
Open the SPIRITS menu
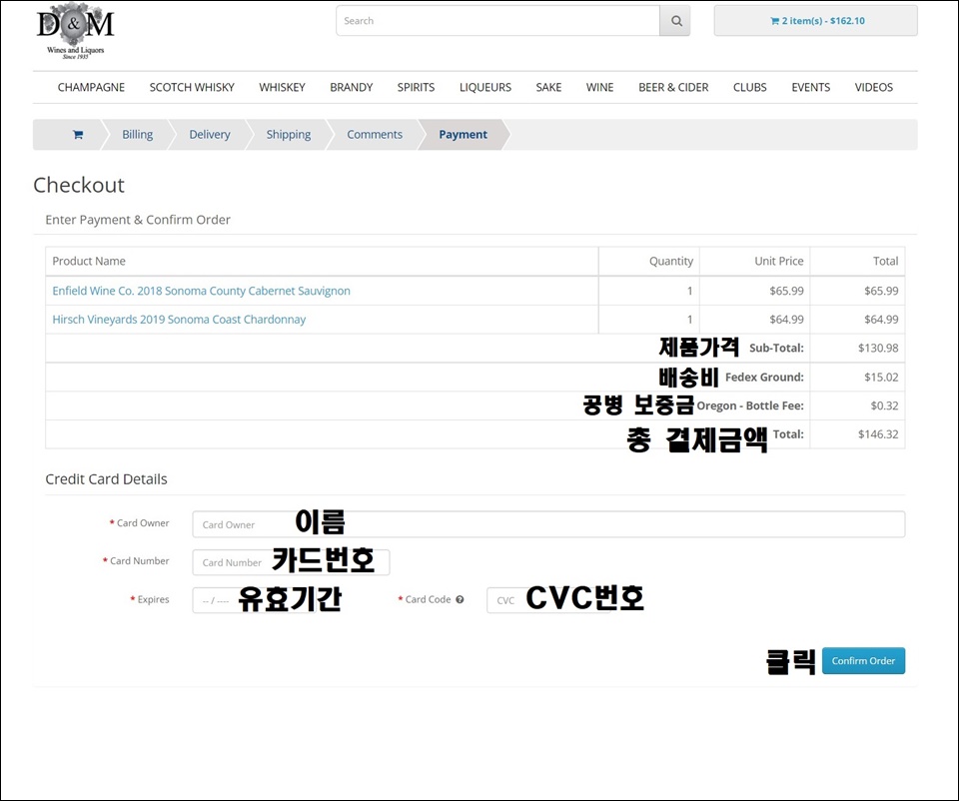click(x=416, y=88)
